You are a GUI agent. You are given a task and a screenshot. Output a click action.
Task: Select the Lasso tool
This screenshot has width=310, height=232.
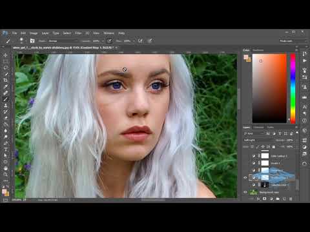(6, 68)
